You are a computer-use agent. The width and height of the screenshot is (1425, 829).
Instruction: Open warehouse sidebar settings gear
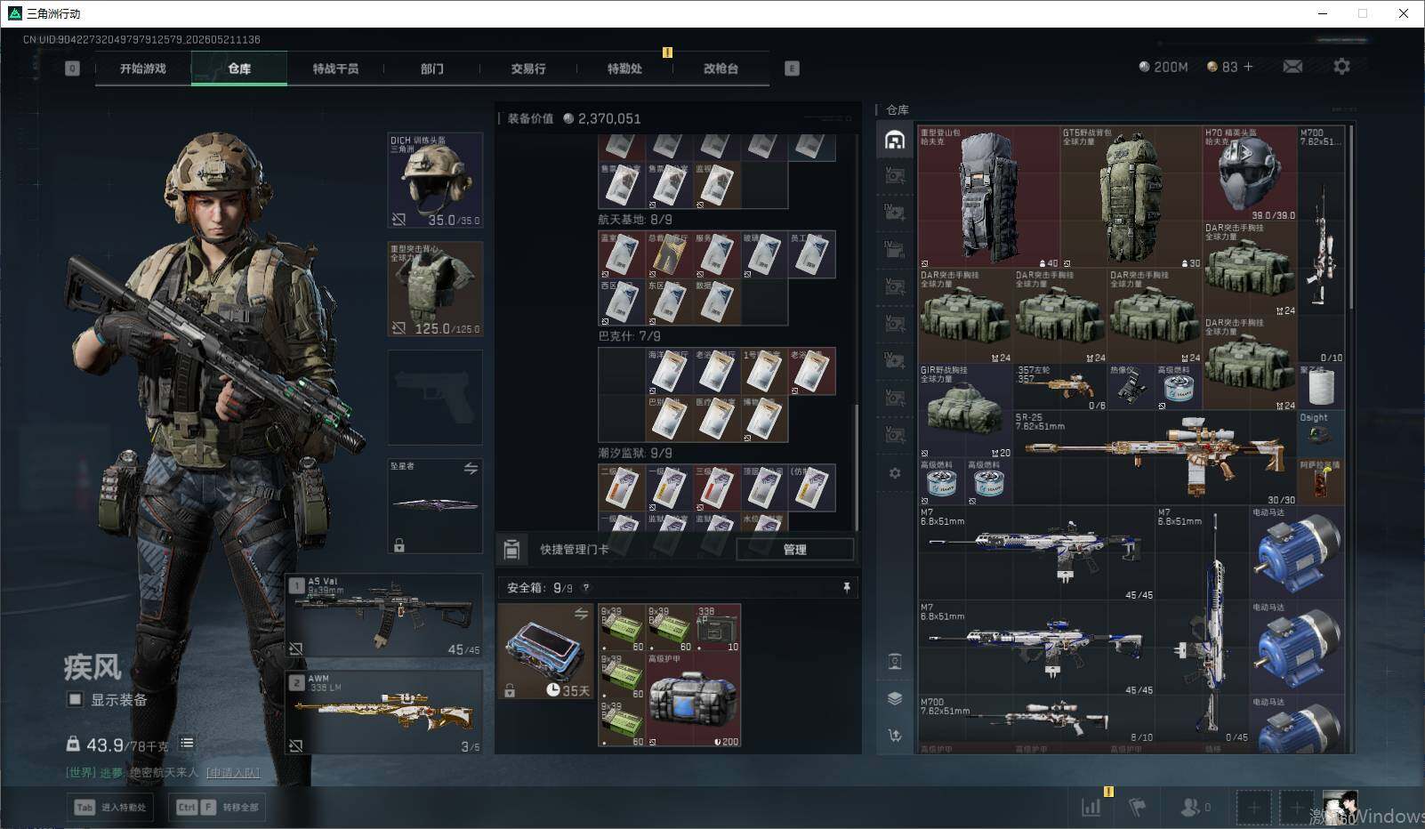point(895,473)
